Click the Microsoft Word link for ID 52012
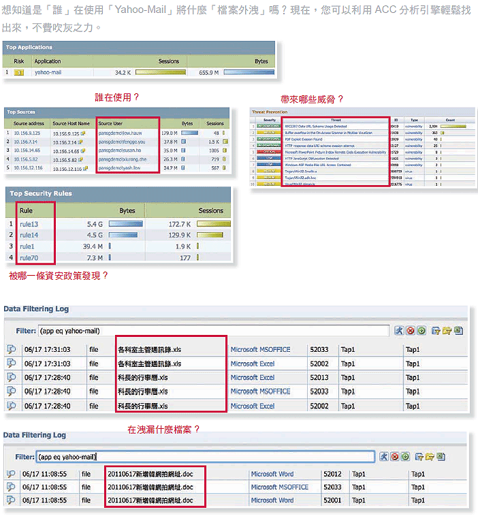478x516 pixels. click(272, 474)
